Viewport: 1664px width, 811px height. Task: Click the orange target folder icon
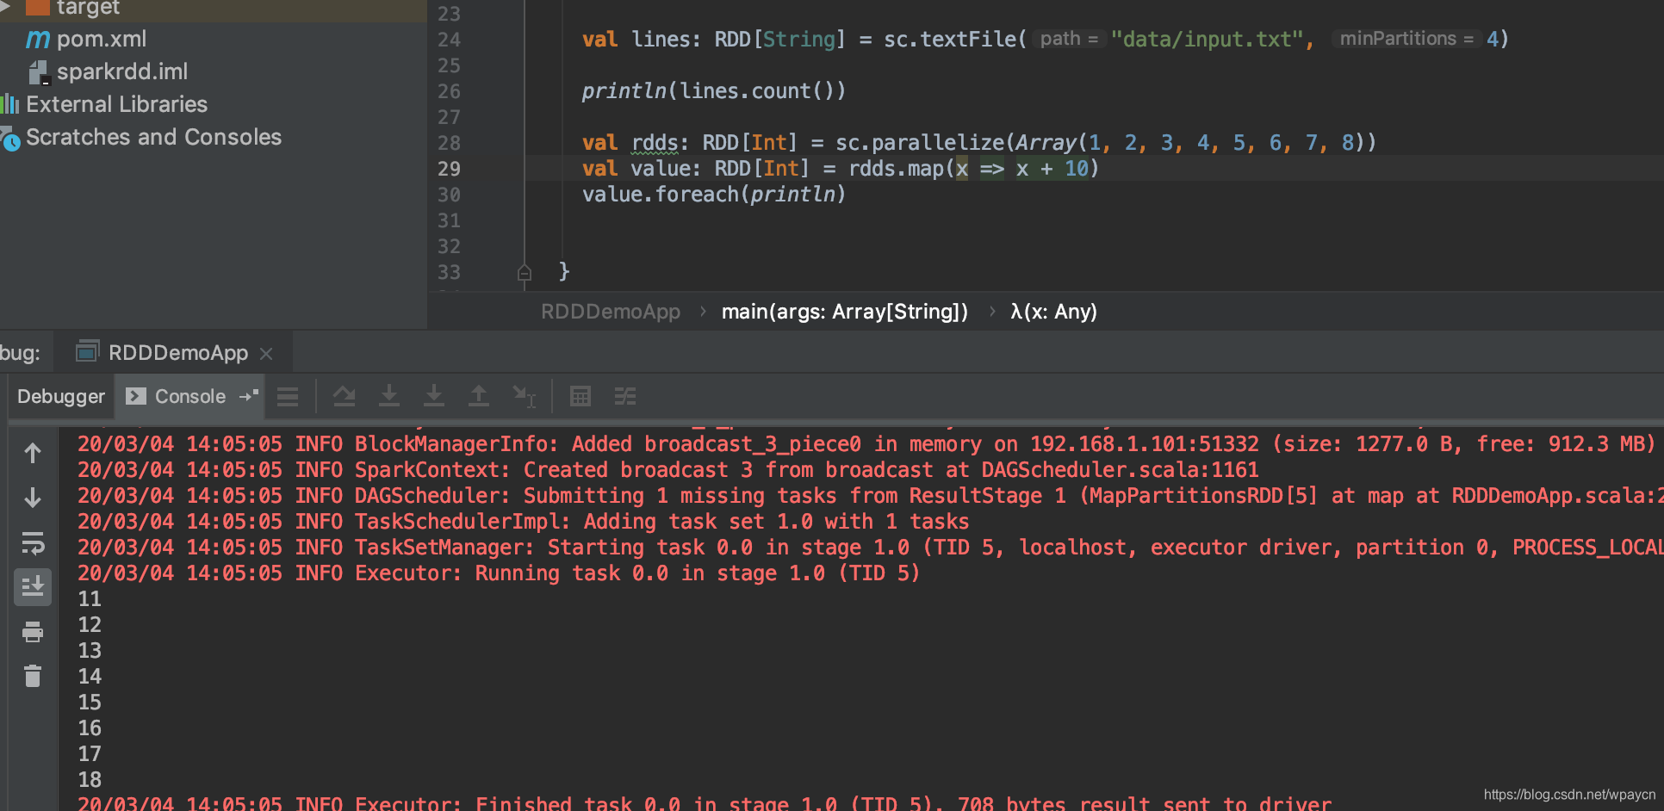37,8
